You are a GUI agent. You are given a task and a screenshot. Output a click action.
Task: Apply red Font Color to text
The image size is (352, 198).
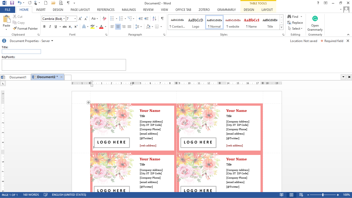pyautogui.click(x=102, y=26)
